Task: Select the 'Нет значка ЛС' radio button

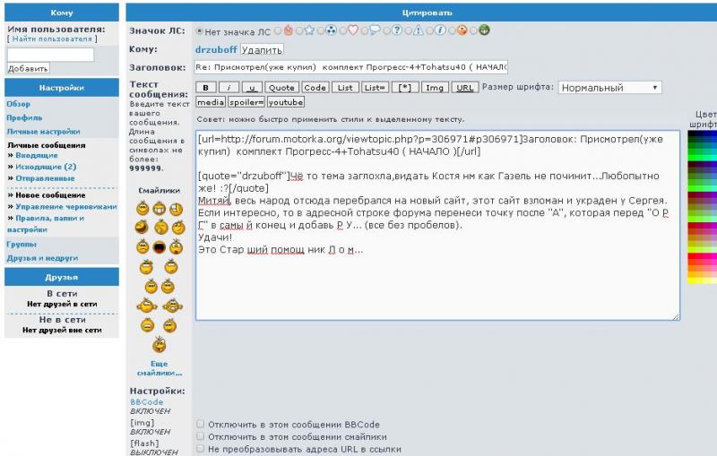Action: pyautogui.click(x=199, y=30)
